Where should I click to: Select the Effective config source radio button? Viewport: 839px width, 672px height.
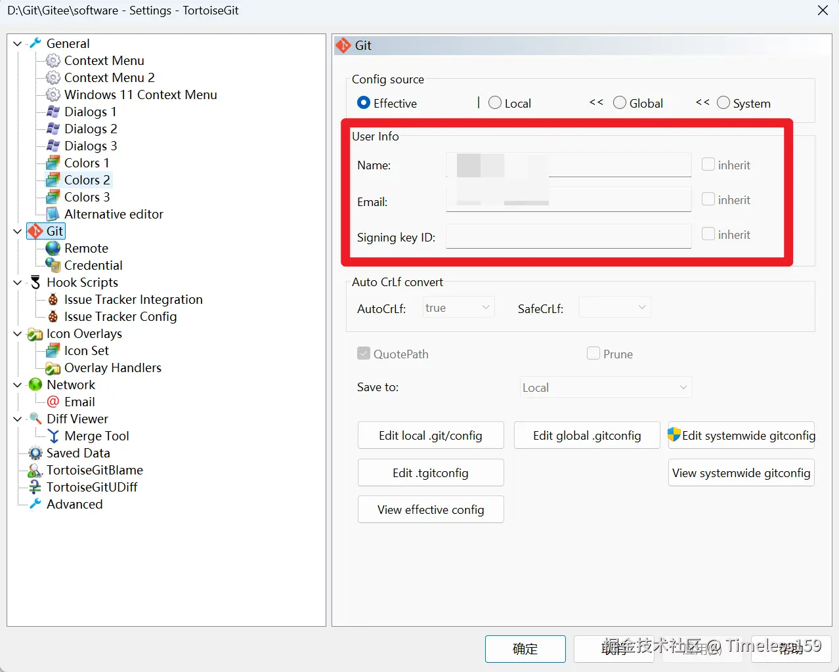pyautogui.click(x=364, y=103)
